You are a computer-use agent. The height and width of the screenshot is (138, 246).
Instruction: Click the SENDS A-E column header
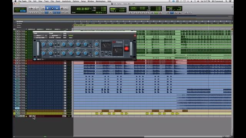click(x=49, y=29)
